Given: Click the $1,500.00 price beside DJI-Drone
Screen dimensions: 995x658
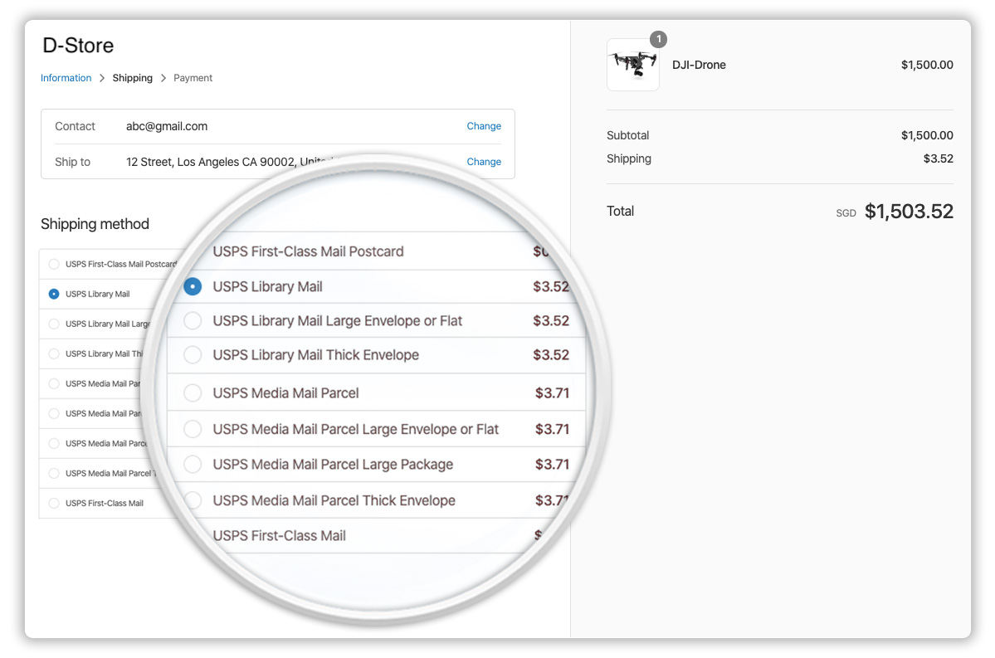Looking at the screenshot, I should [927, 65].
